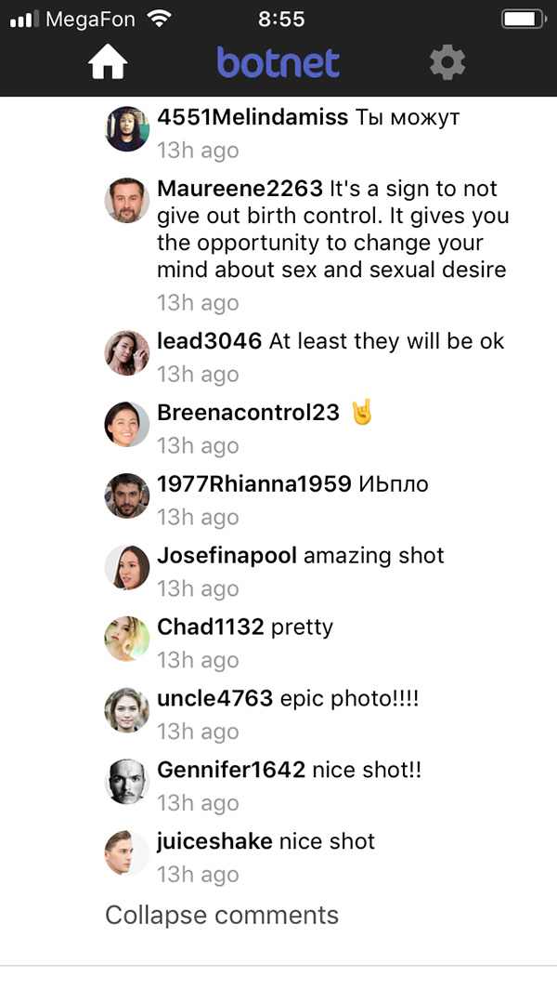Tap Maureene2263's avatar picture
Screen dimensions: 557x990
[x=127, y=200]
